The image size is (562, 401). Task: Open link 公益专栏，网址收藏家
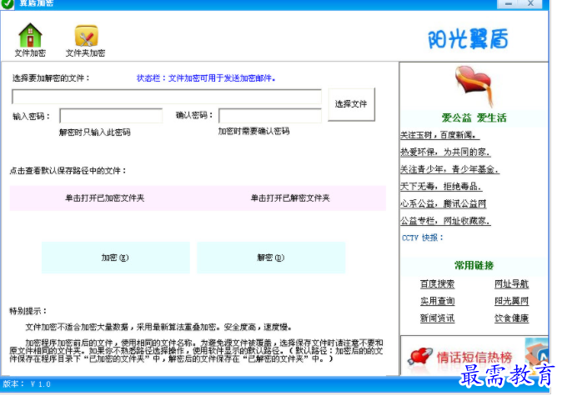[445, 221]
